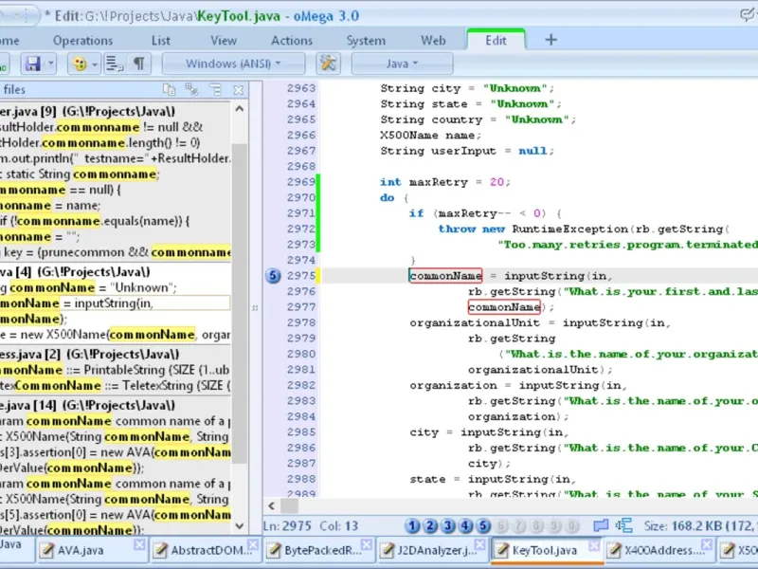Click the 'Size: 168.2 KB' status entry
The image size is (758, 569).
click(700, 526)
